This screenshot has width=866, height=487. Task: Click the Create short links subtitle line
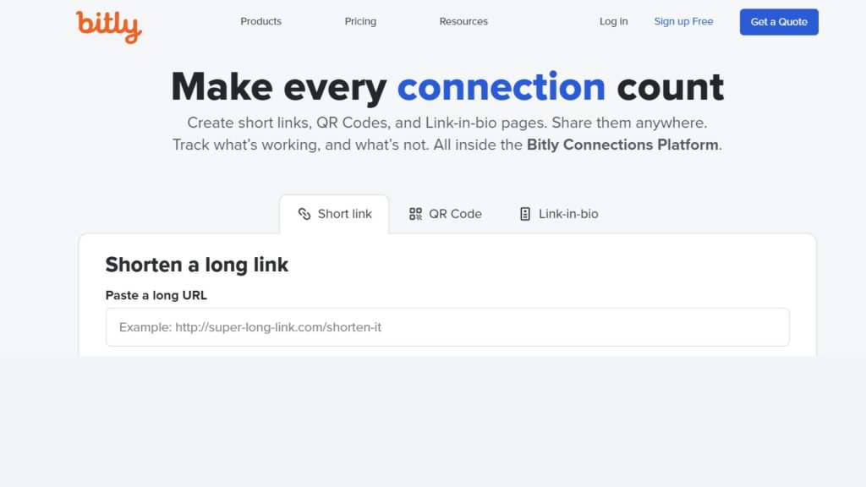click(447, 123)
